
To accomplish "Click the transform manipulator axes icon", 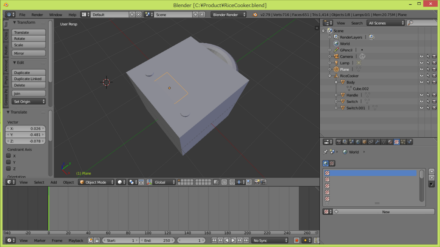I will 149,182.
